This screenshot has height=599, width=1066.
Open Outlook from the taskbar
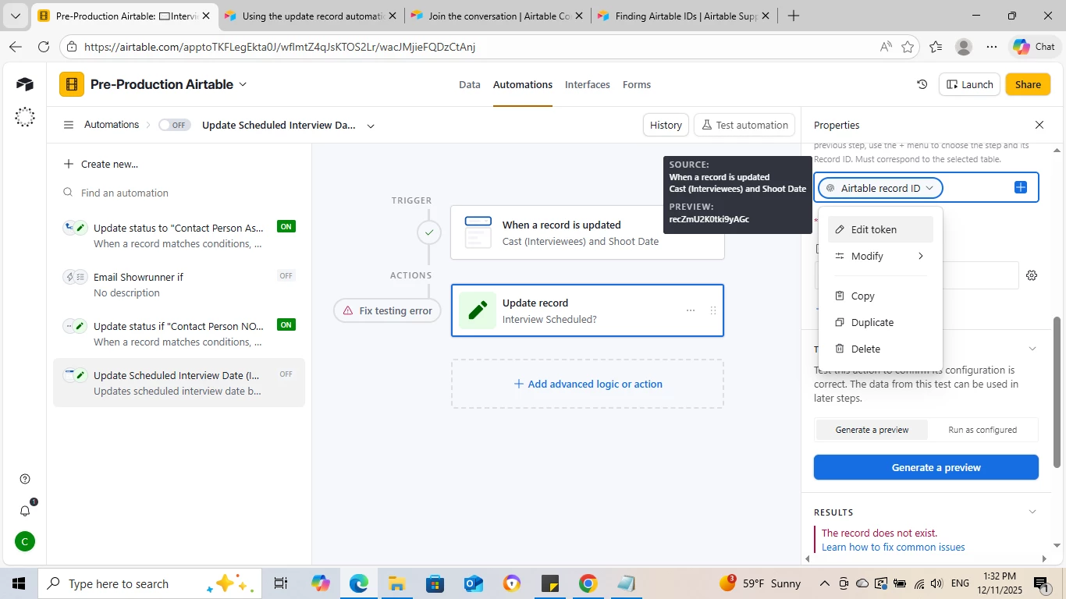[x=473, y=583]
